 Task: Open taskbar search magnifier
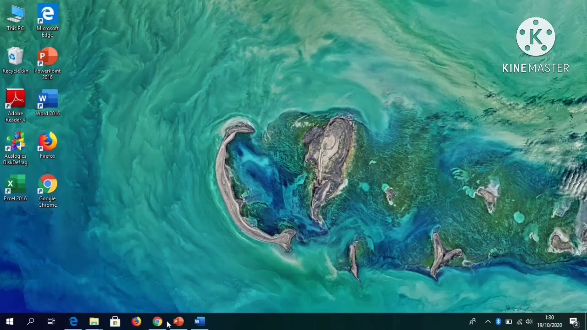pos(31,322)
